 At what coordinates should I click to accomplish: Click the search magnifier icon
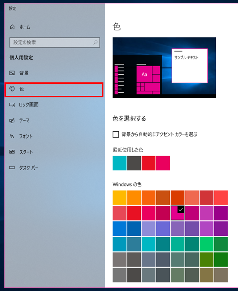point(95,43)
